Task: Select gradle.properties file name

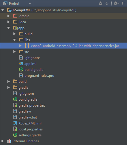Action: click(x=32, y=105)
